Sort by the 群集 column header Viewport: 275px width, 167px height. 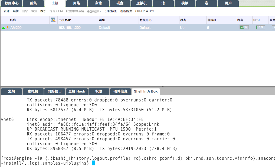(x=118, y=20)
